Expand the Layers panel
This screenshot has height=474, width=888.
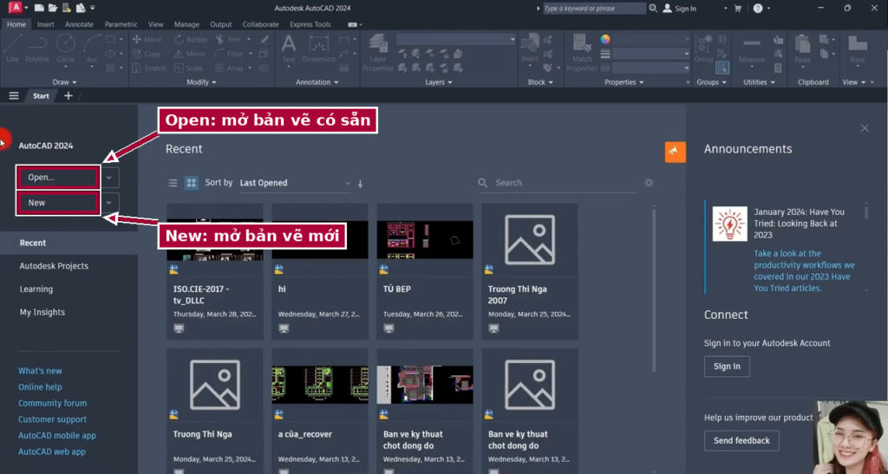439,82
